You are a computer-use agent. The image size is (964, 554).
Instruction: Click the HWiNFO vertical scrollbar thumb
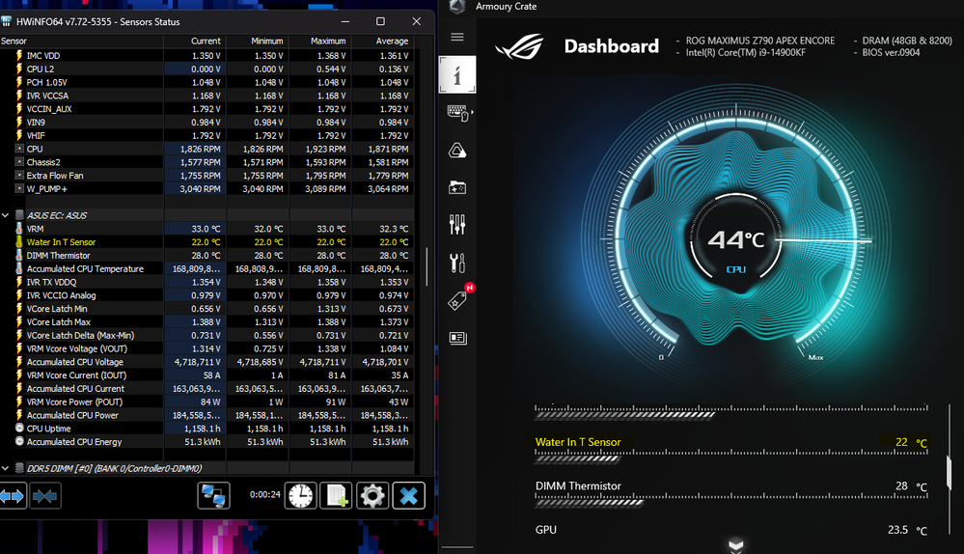pyautogui.click(x=427, y=266)
